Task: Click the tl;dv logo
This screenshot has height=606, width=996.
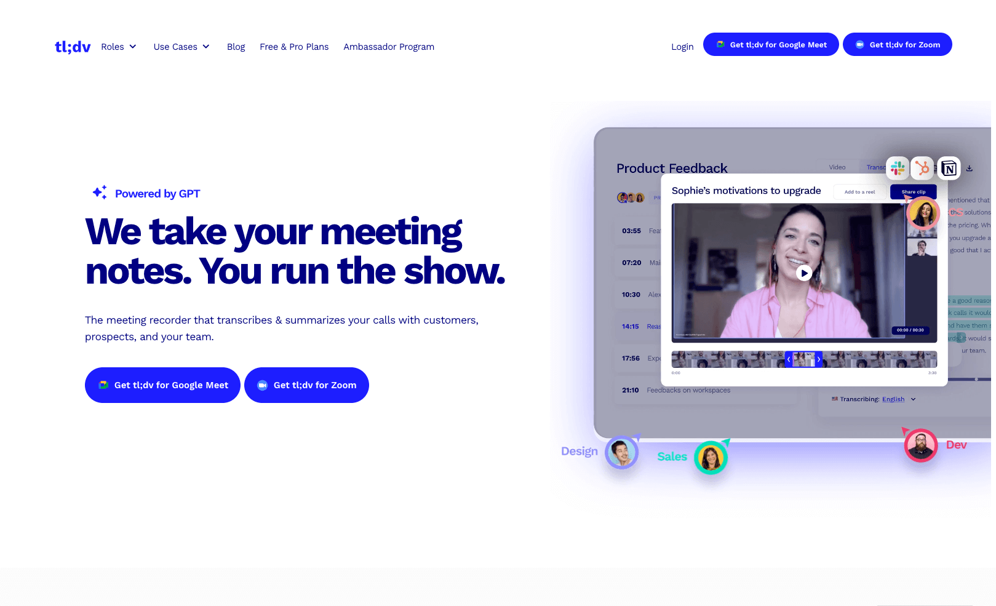Action: (x=73, y=47)
